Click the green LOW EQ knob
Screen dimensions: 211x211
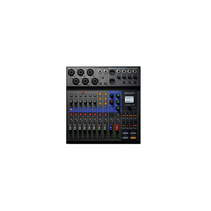[118, 108]
